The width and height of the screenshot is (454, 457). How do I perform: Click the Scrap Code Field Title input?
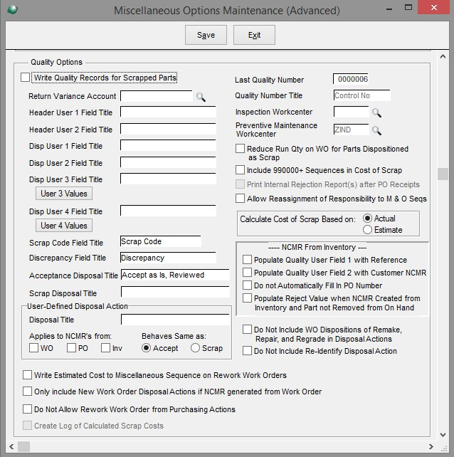[161, 241]
